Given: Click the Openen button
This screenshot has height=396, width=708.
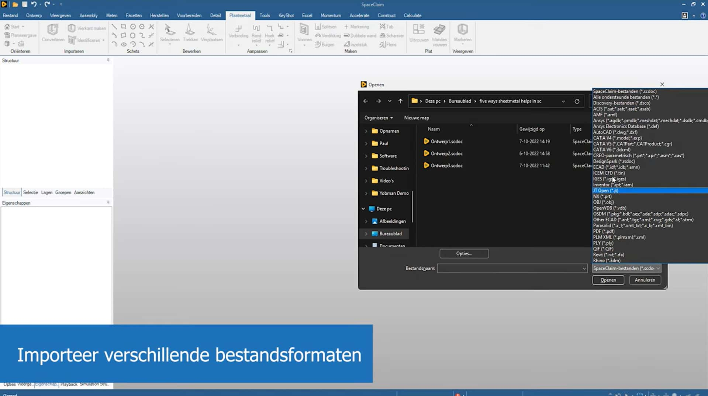Looking at the screenshot, I should click(608, 280).
